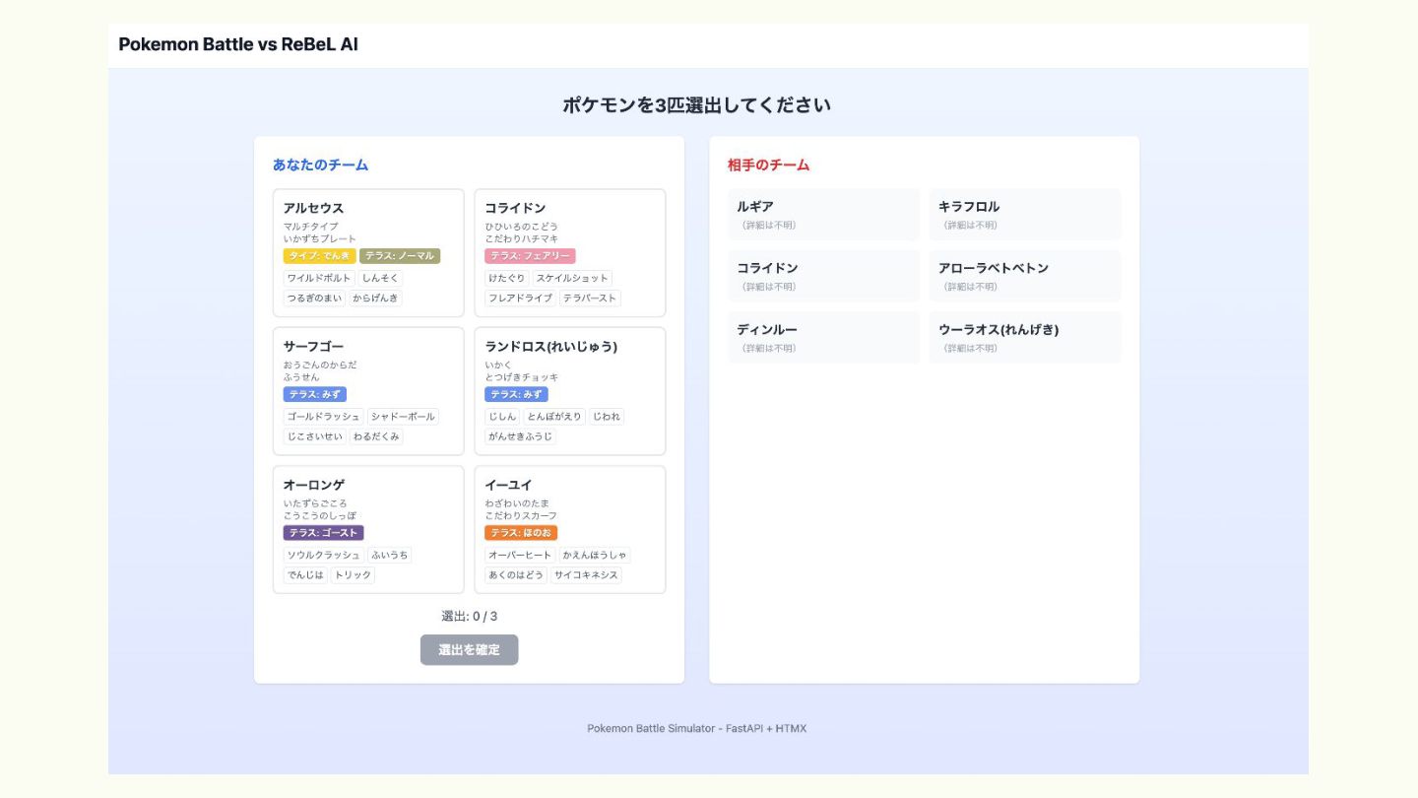Click the テラス: ほのお badge
This screenshot has height=798, width=1418.
tap(521, 533)
